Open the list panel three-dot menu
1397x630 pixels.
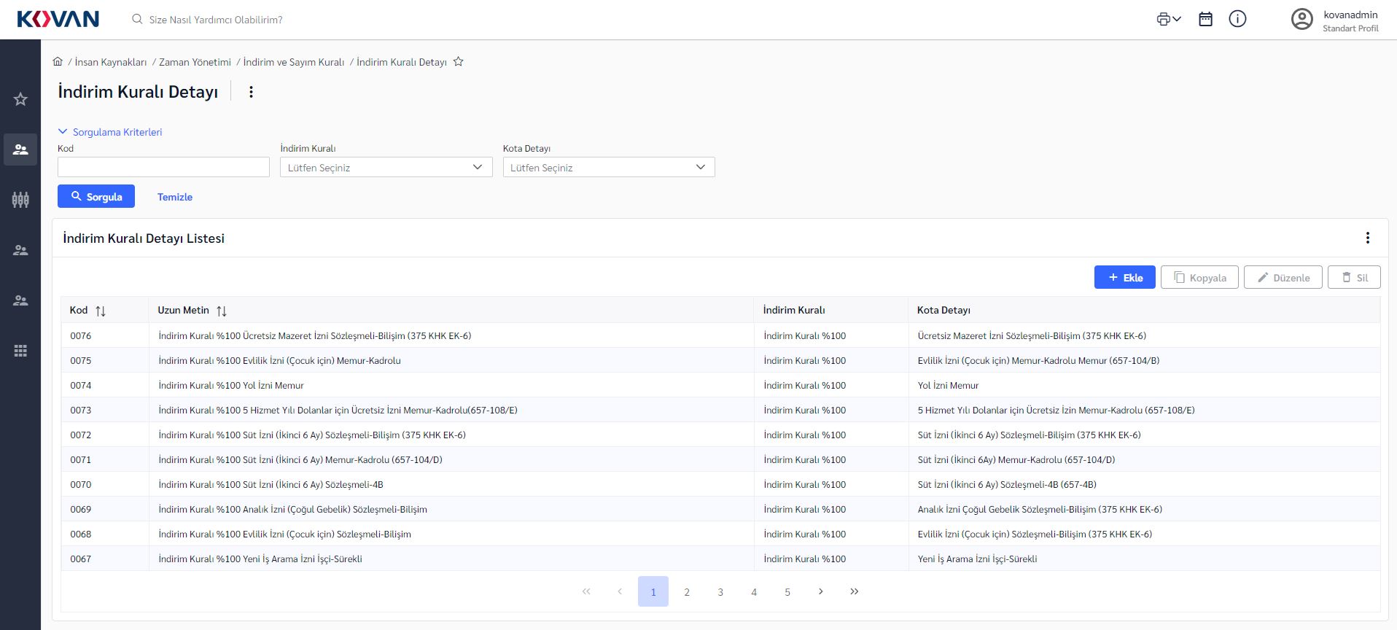(1367, 238)
